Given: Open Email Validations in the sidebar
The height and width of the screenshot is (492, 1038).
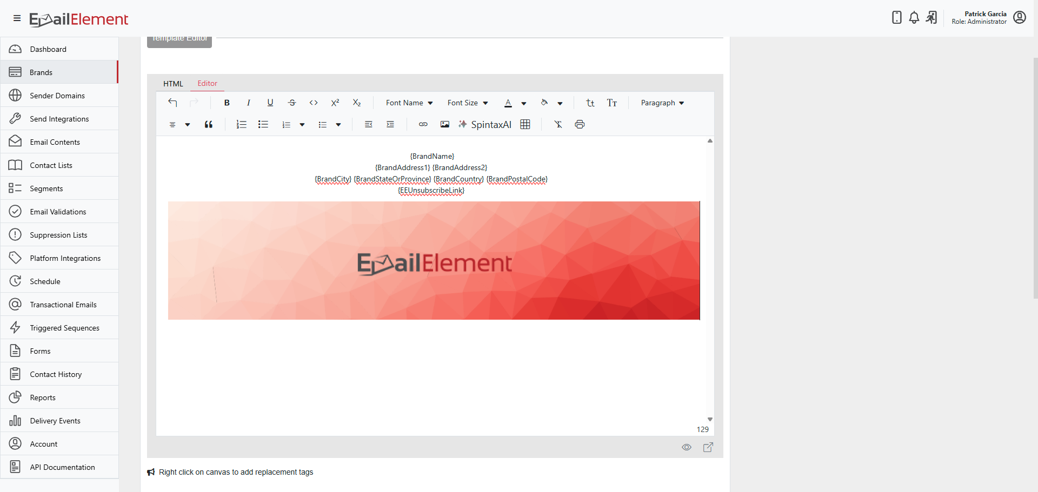Looking at the screenshot, I should click(x=59, y=212).
